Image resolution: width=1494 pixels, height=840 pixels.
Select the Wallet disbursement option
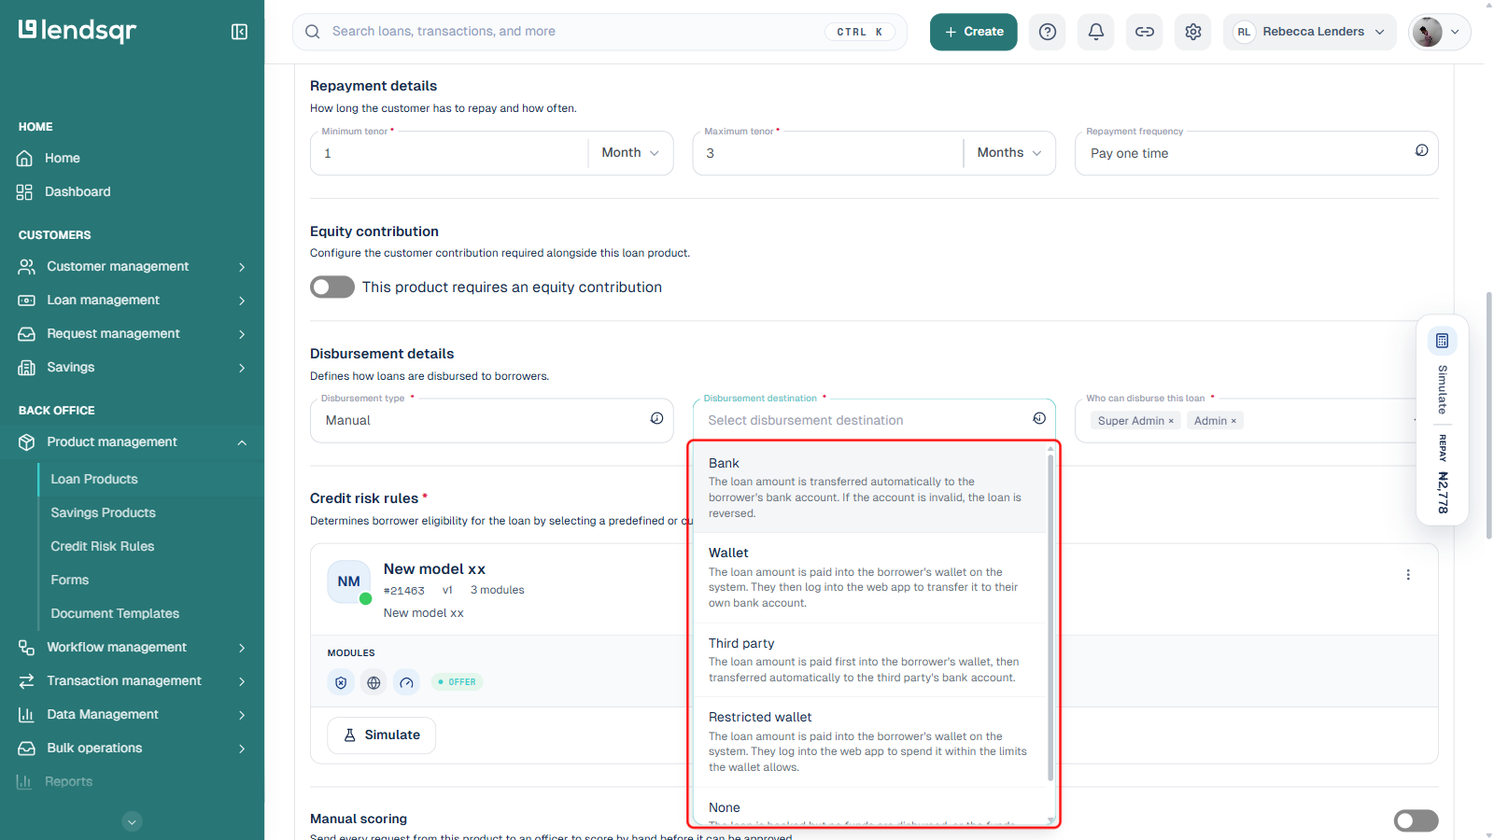click(x=868, y=578)
